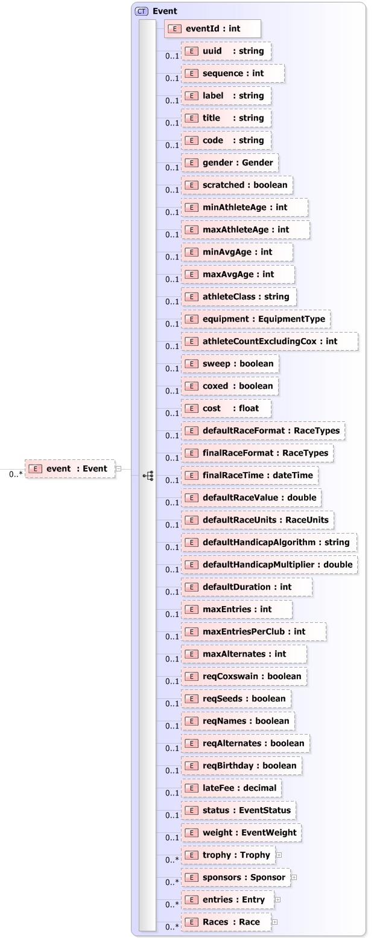The width and height of the screenshot is (374, 938).
Task: Click the 0..* cardinality beside Races
Action: [173, 927]
